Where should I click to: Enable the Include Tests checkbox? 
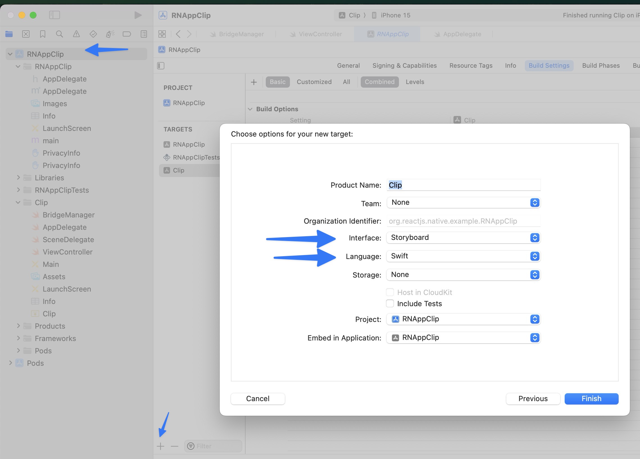[x=390, y=304]
